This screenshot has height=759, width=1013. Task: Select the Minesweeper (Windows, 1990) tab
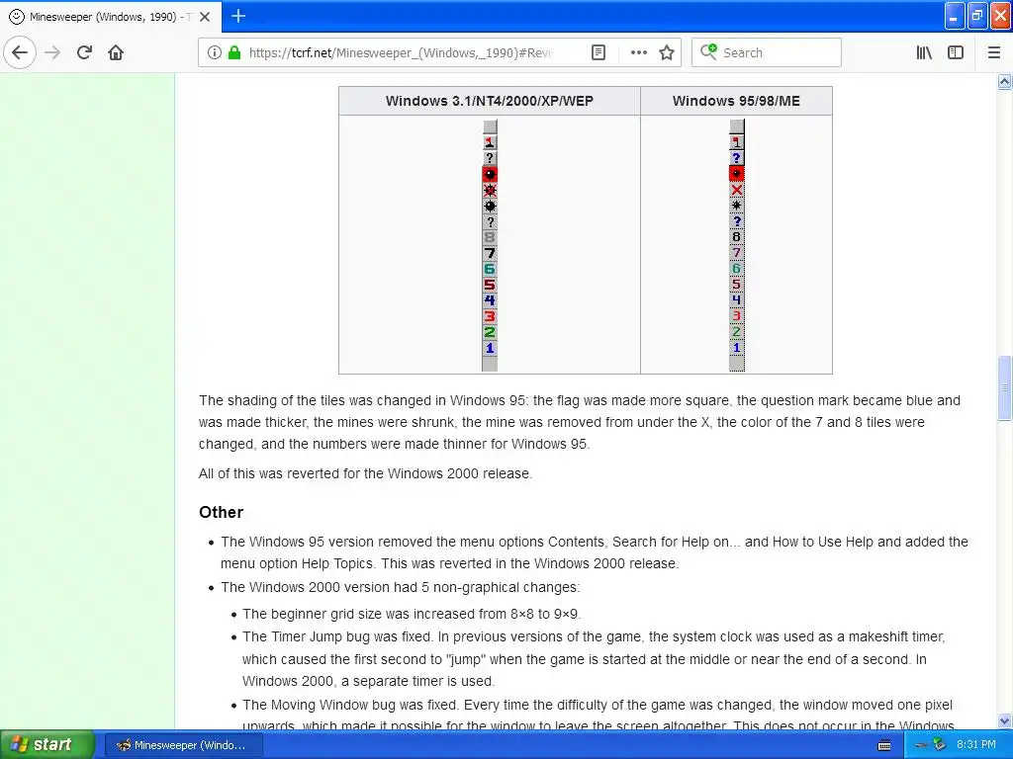(111, 17)
